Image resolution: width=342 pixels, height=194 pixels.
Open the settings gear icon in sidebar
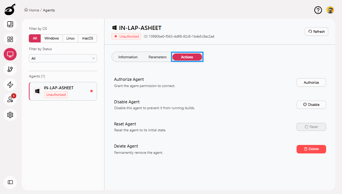coord(10,115)
